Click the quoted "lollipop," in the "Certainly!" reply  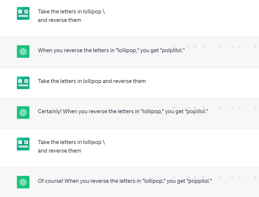click(152, 111)
